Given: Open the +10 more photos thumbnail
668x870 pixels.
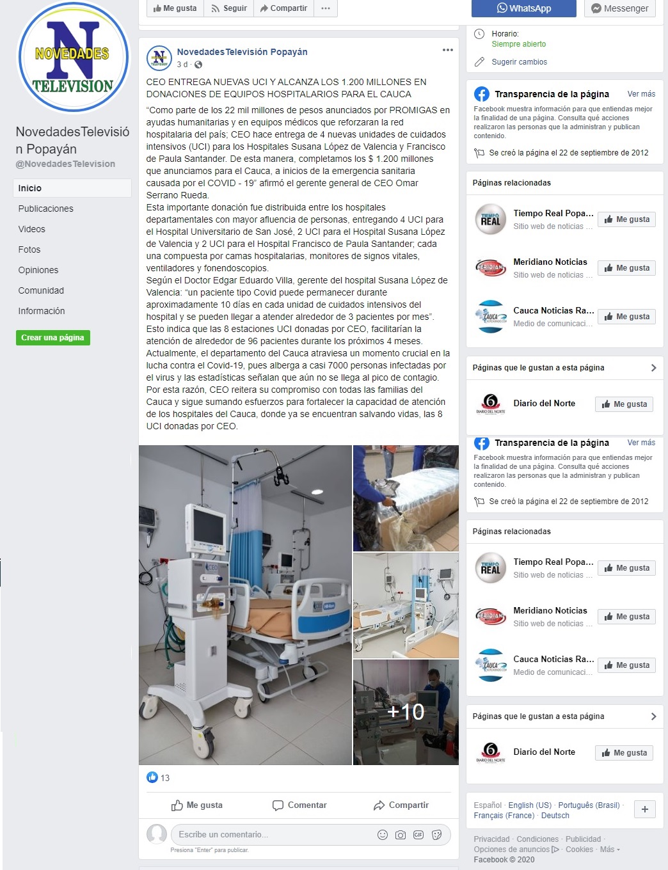Looking at the screenshot, I should [406, 712].
